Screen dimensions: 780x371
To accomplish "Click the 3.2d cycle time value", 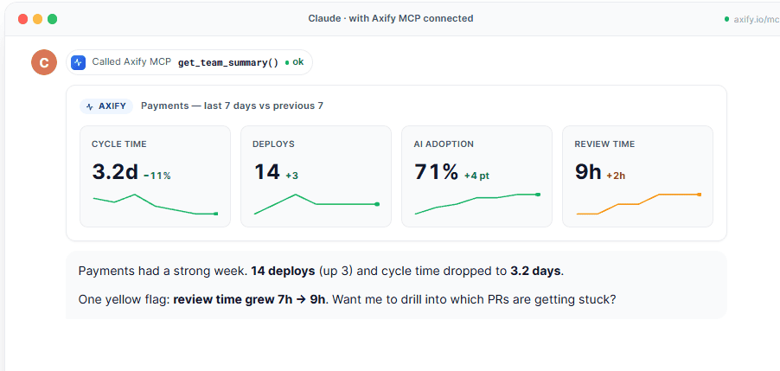I will pos(114,171).
